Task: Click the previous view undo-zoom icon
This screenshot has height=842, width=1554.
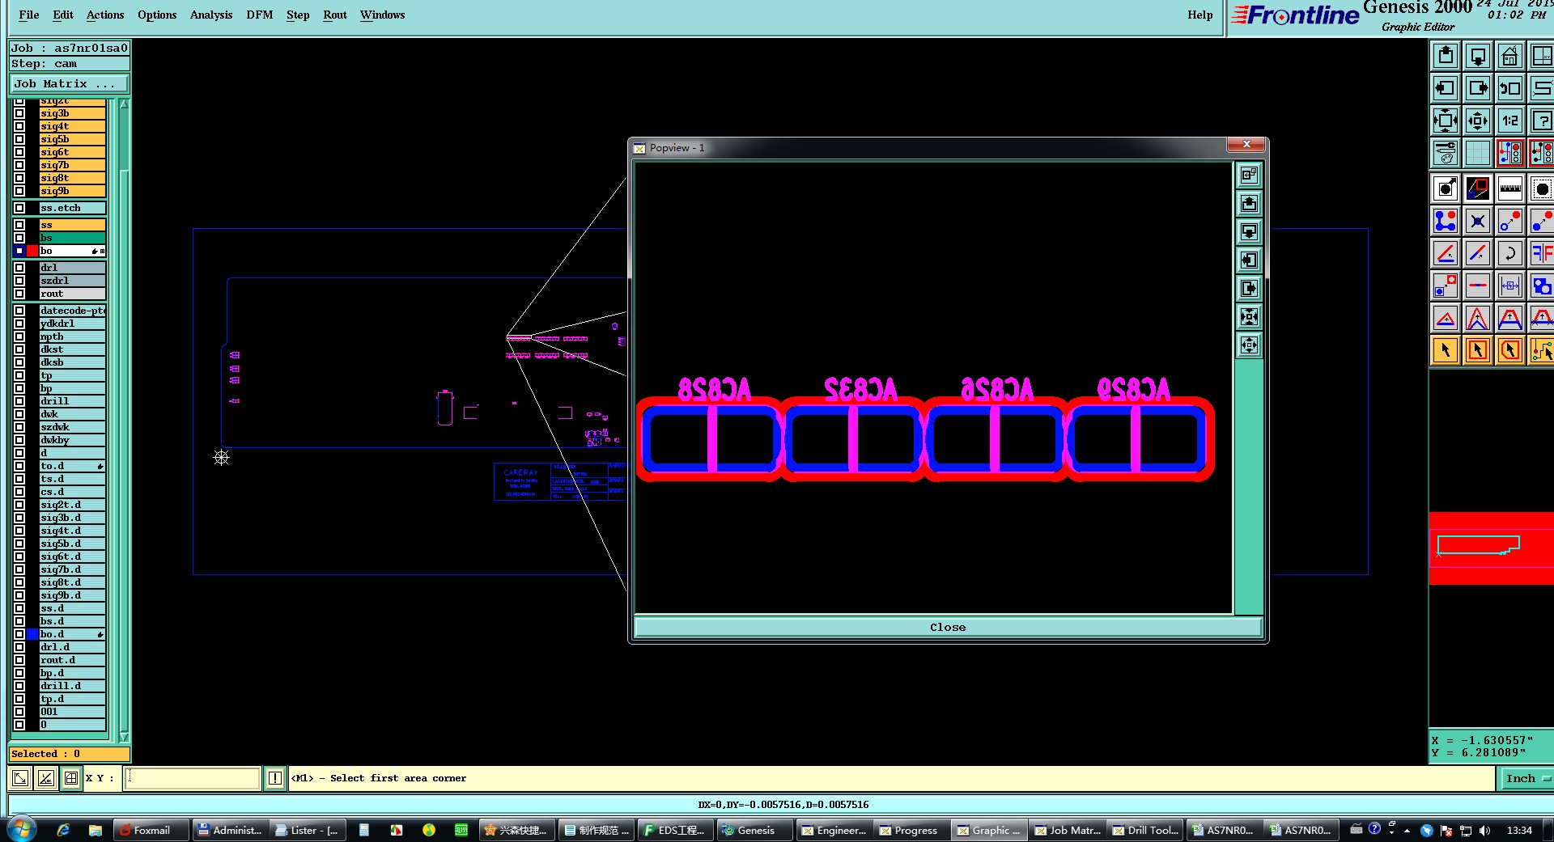Action: (x=1510, y=88)
